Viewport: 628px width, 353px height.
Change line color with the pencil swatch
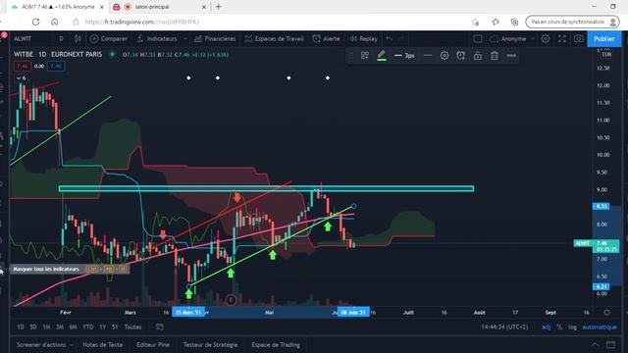(x=382, y=56)
